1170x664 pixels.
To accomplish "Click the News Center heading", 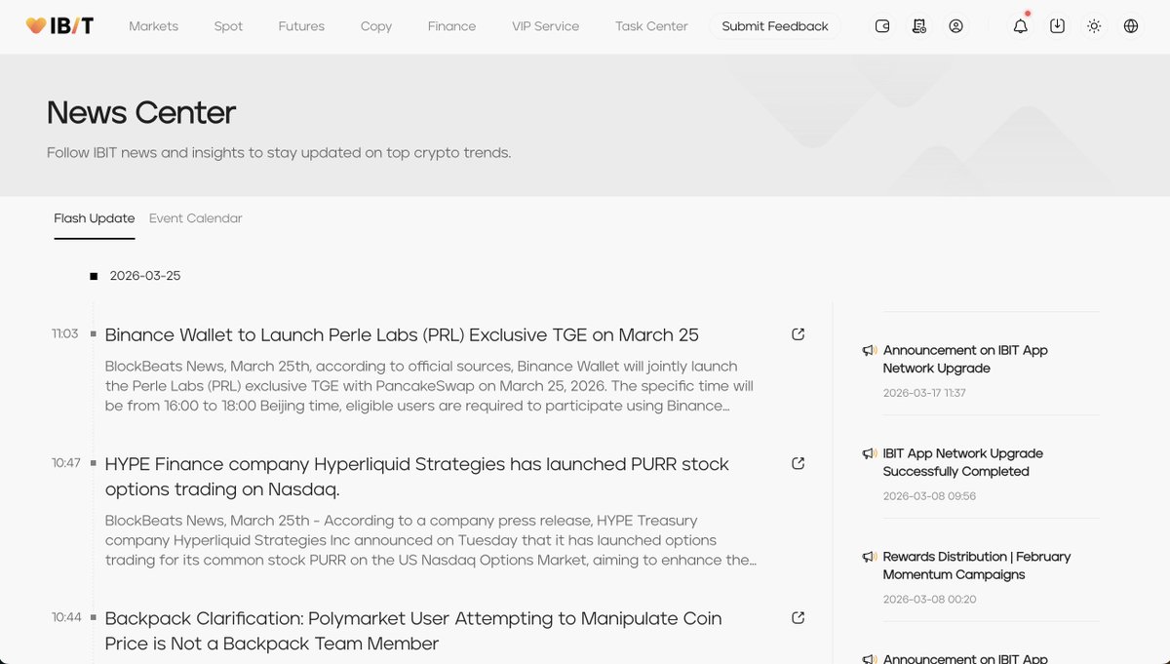I will coord(141,113).
